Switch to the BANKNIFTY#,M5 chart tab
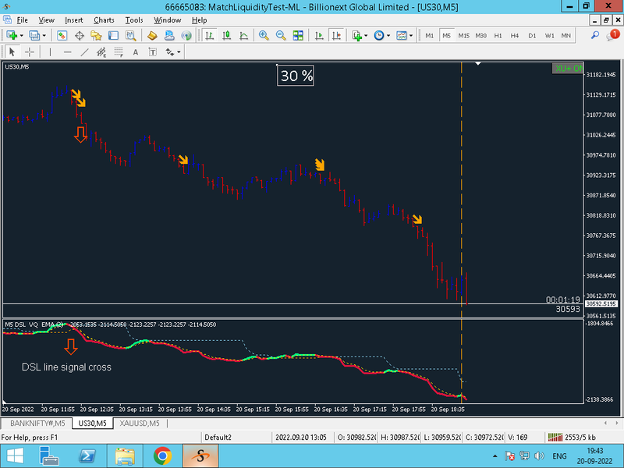The image size is (624, 468). click(x=37, y=423)
